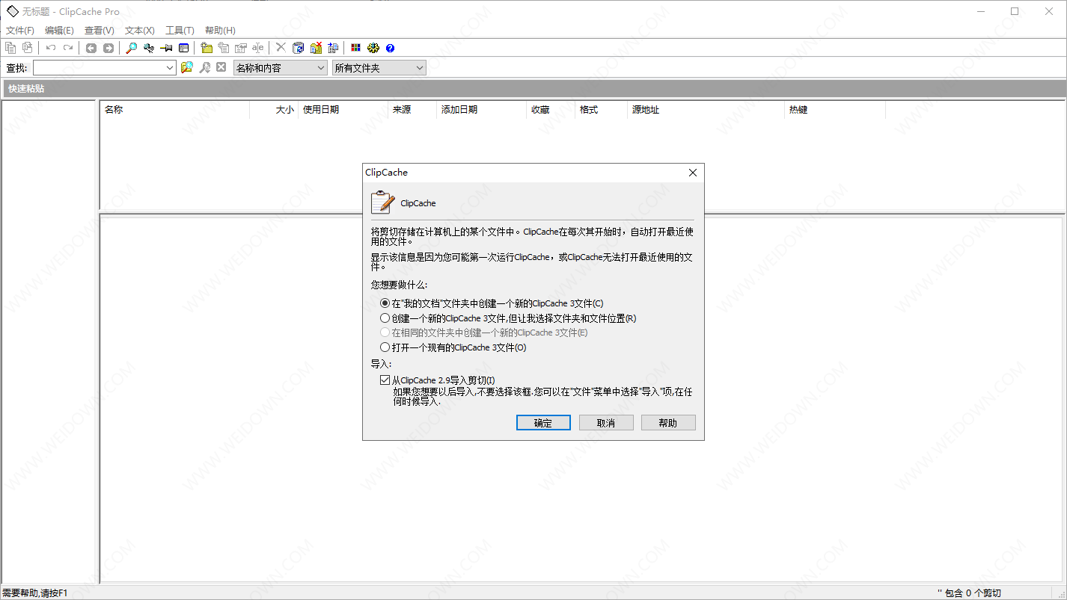1067x600 pixels.
Task: Click the 快速粘贴 panel title bar
Action: [x=533, y=89]
